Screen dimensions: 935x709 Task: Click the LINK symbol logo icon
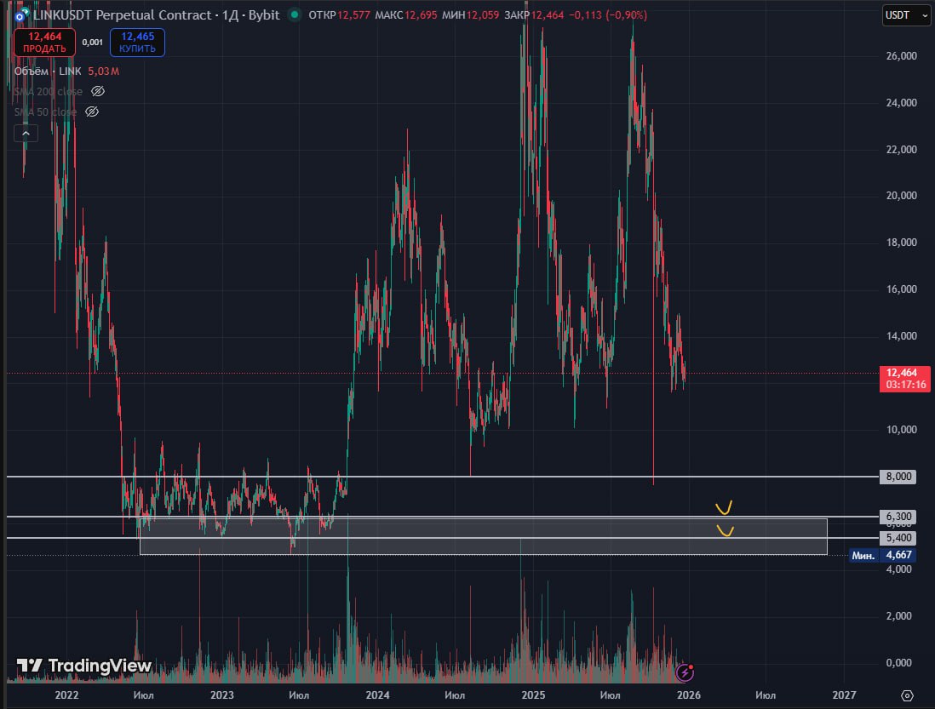[x=17, y=14]
